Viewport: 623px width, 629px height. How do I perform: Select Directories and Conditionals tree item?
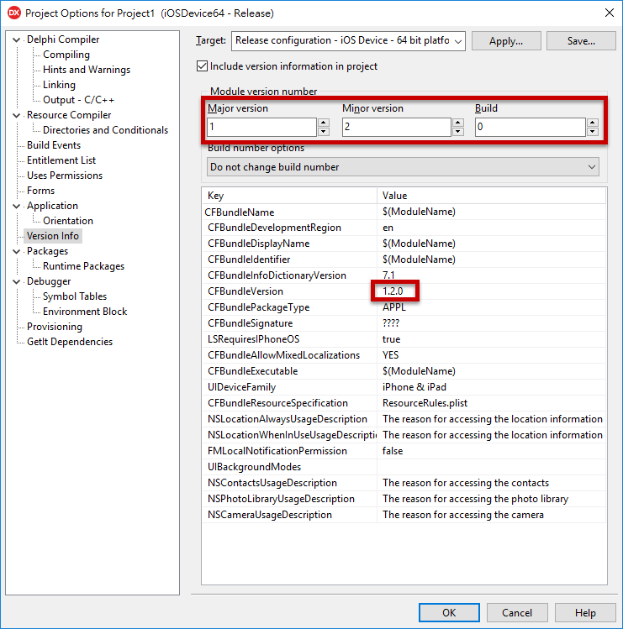coord(105,130)
